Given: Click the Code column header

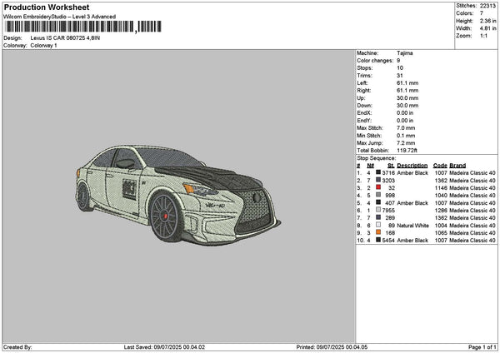Looking at the screenshot, I should (440, 165).
